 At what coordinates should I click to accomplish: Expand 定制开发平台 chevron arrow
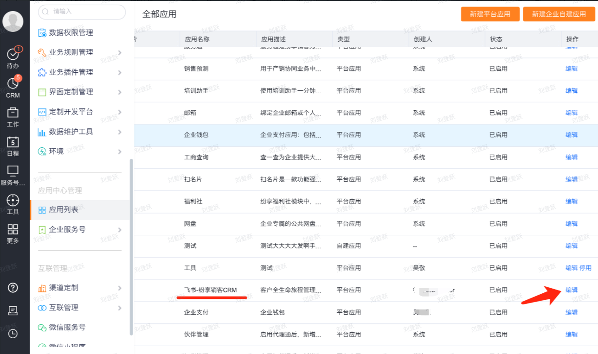pos(120,112)
